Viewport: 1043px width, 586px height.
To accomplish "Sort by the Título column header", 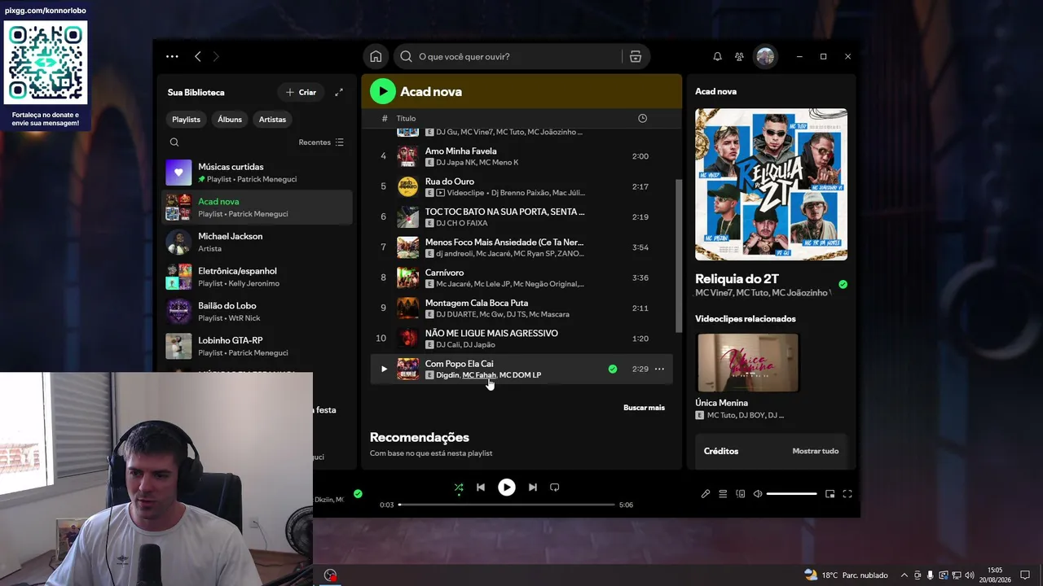I will pos(406,119).
